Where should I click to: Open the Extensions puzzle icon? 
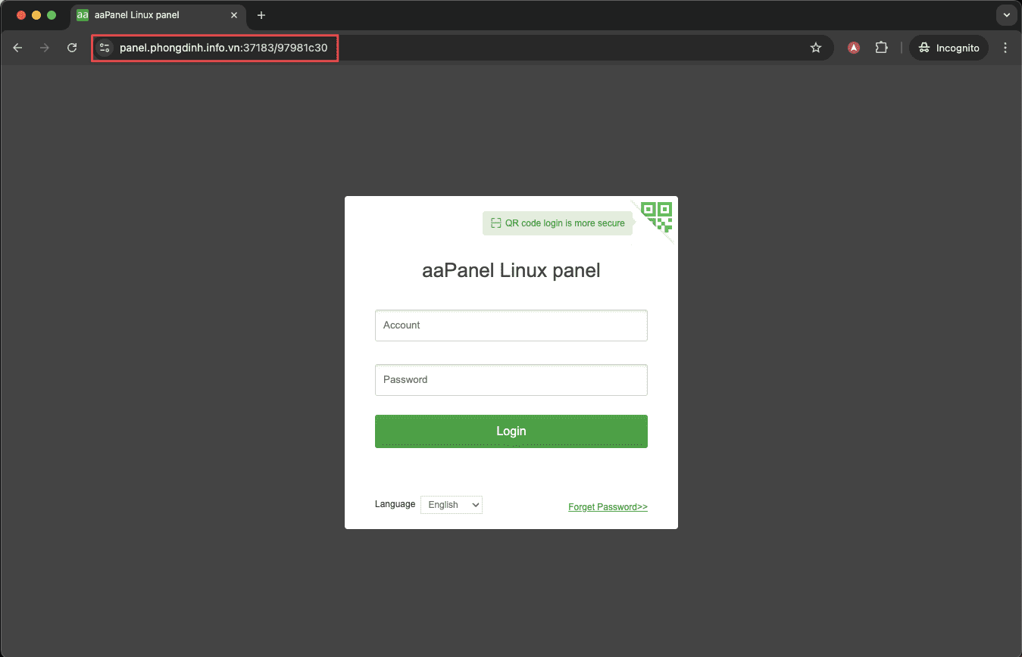pyautogui.click(x=881, y=48)
